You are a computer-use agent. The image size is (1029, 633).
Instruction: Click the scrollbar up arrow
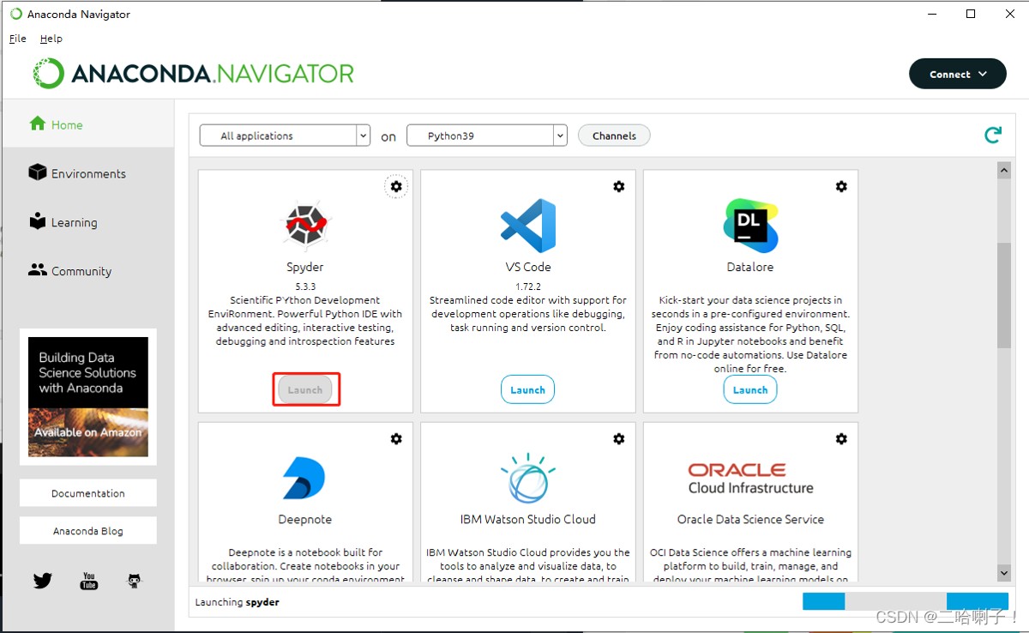pyautogui.click(x=1004, y=171)
